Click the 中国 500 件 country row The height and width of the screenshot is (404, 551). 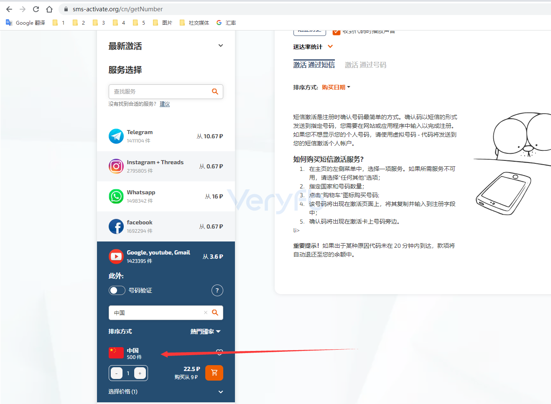[x=166, y=353]
